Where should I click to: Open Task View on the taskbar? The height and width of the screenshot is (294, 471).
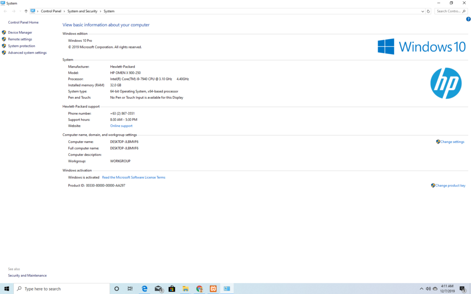click(x=130, y=288)
